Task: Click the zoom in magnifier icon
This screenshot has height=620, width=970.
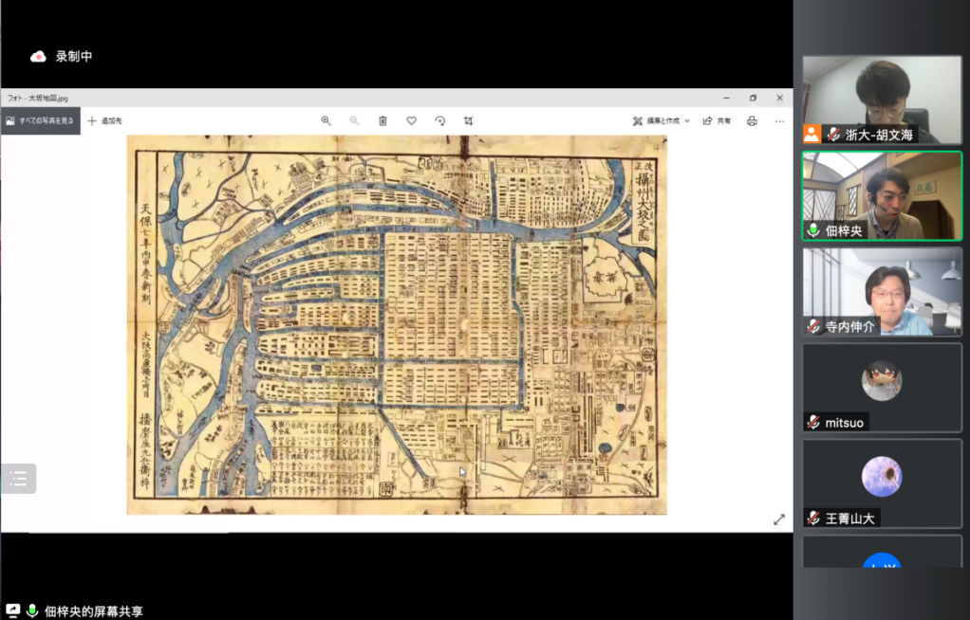Action: (x=326, y=120)
